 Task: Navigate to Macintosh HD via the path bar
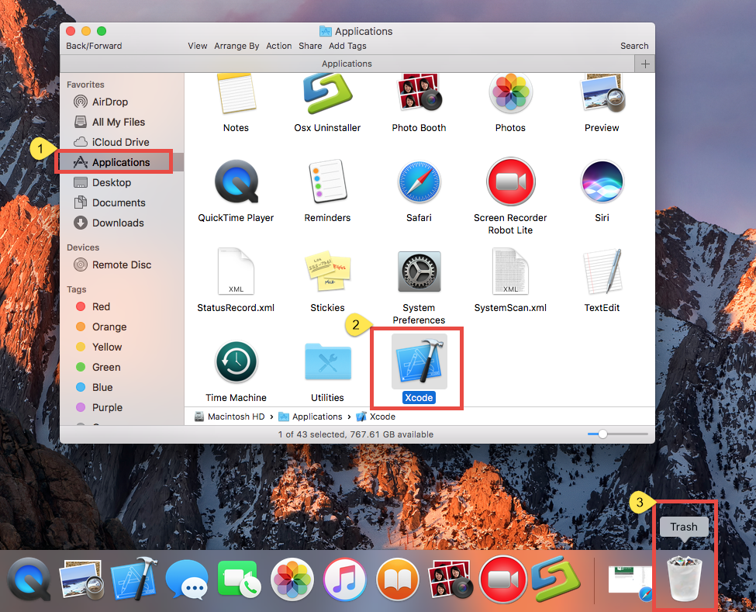(x=230, y=417)
